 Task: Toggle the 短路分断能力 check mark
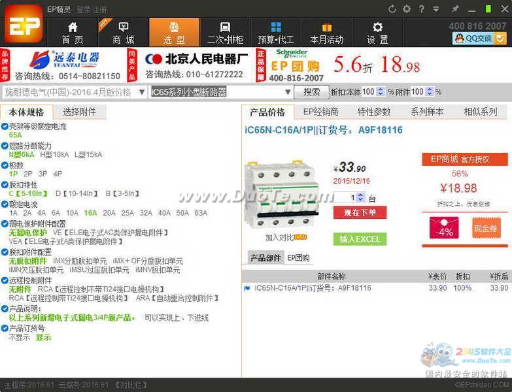[x=5, y=146]
